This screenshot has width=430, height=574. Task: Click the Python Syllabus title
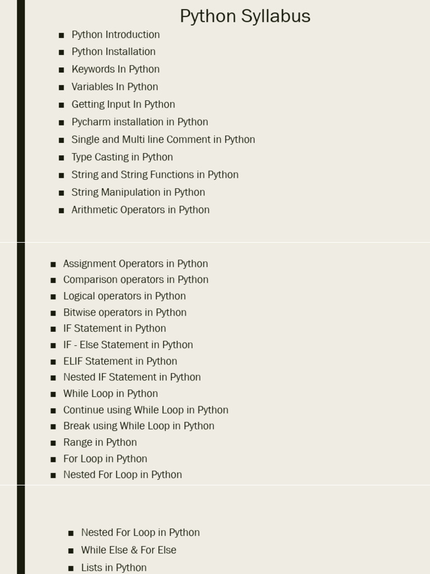click(x=245, y=16)
